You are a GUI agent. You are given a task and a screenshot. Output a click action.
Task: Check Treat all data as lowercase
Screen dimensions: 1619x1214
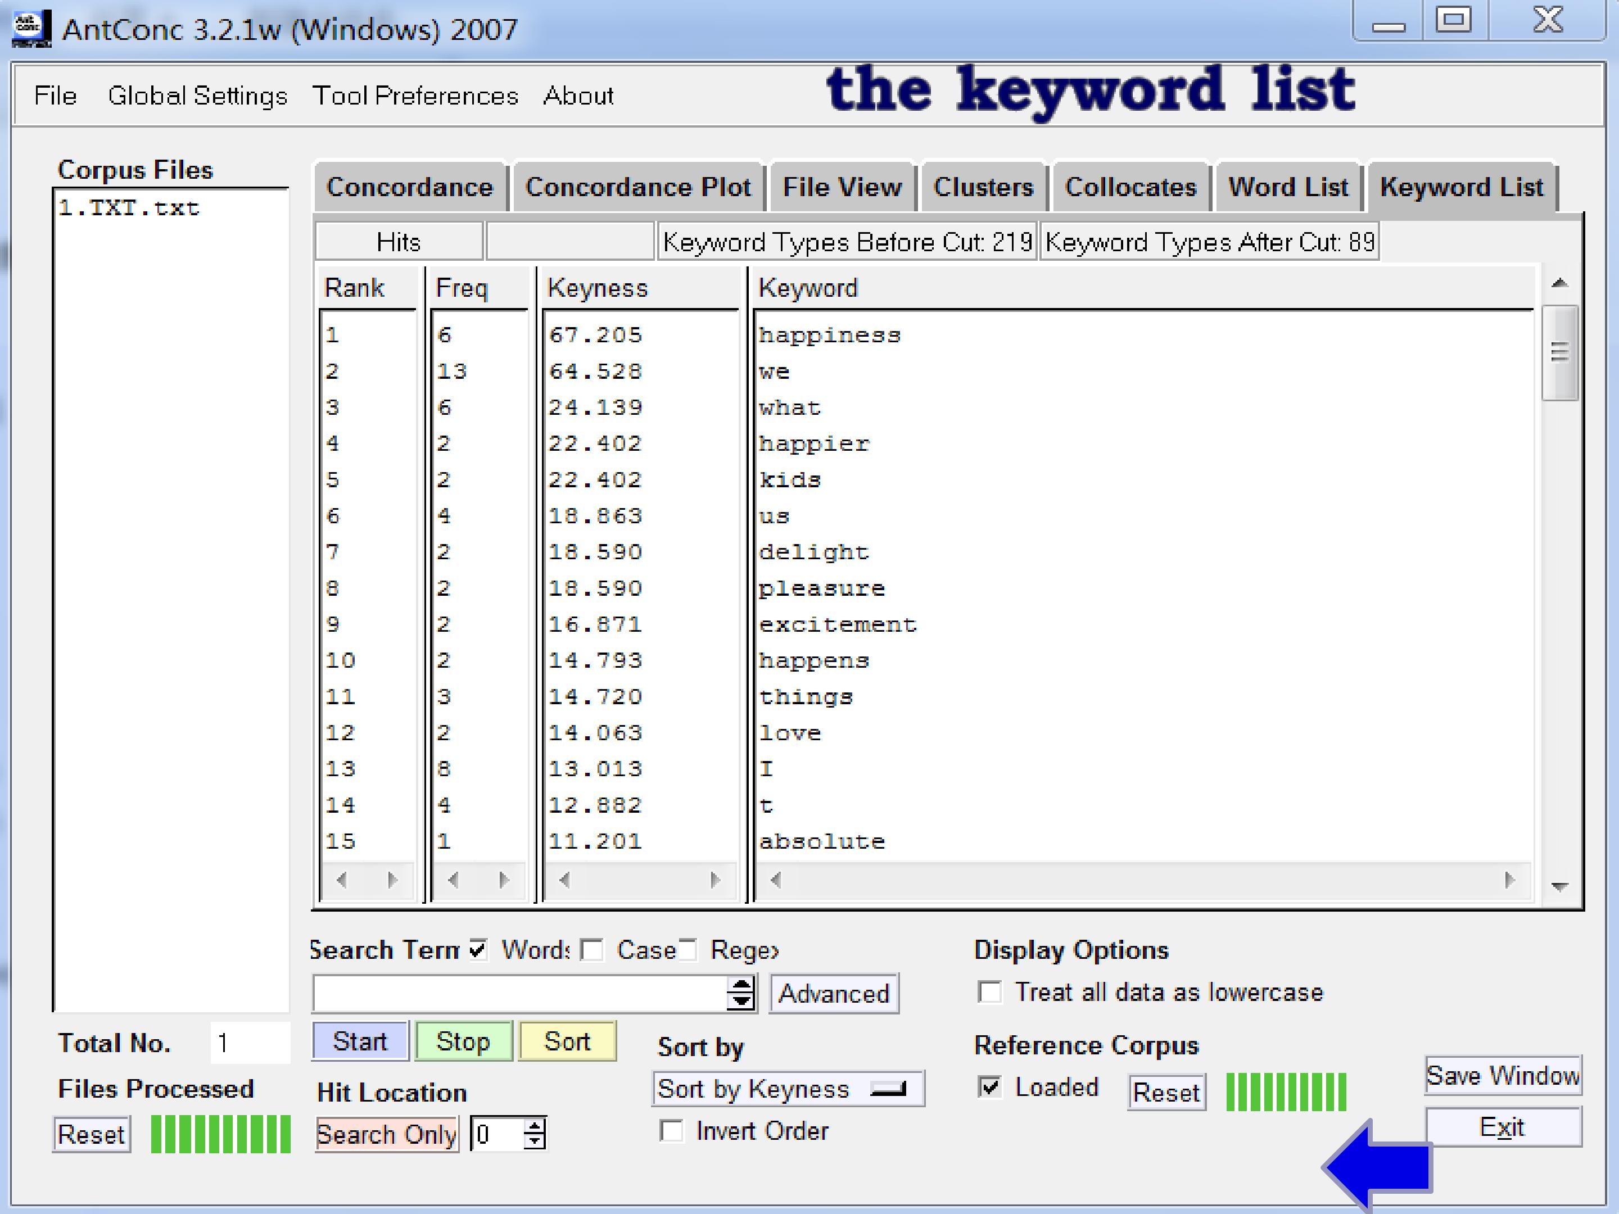click(x=989, y=992)
